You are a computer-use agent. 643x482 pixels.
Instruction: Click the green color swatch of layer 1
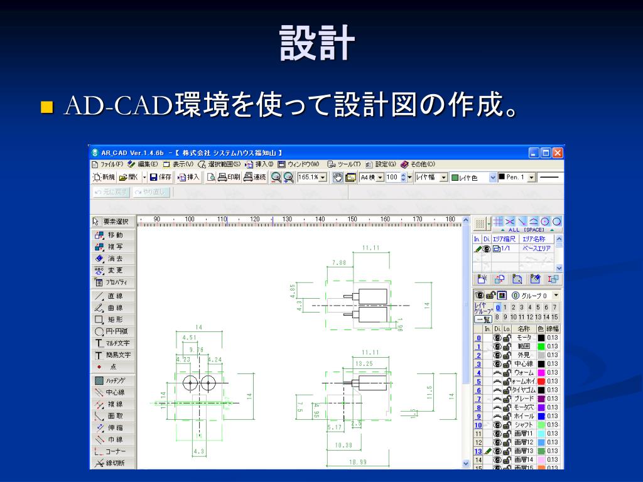(x=541, y=346)
